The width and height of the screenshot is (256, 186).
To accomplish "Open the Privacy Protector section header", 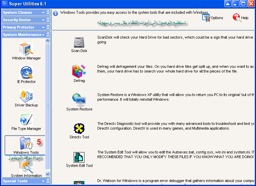I will pyautogui.click(x=26, y=27).
